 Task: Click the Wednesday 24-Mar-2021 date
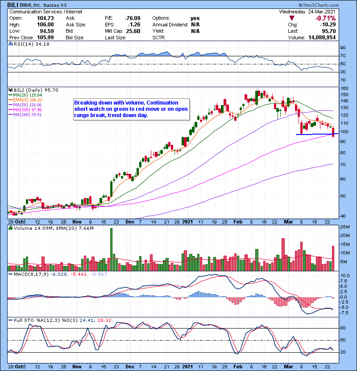click(307, 12)
